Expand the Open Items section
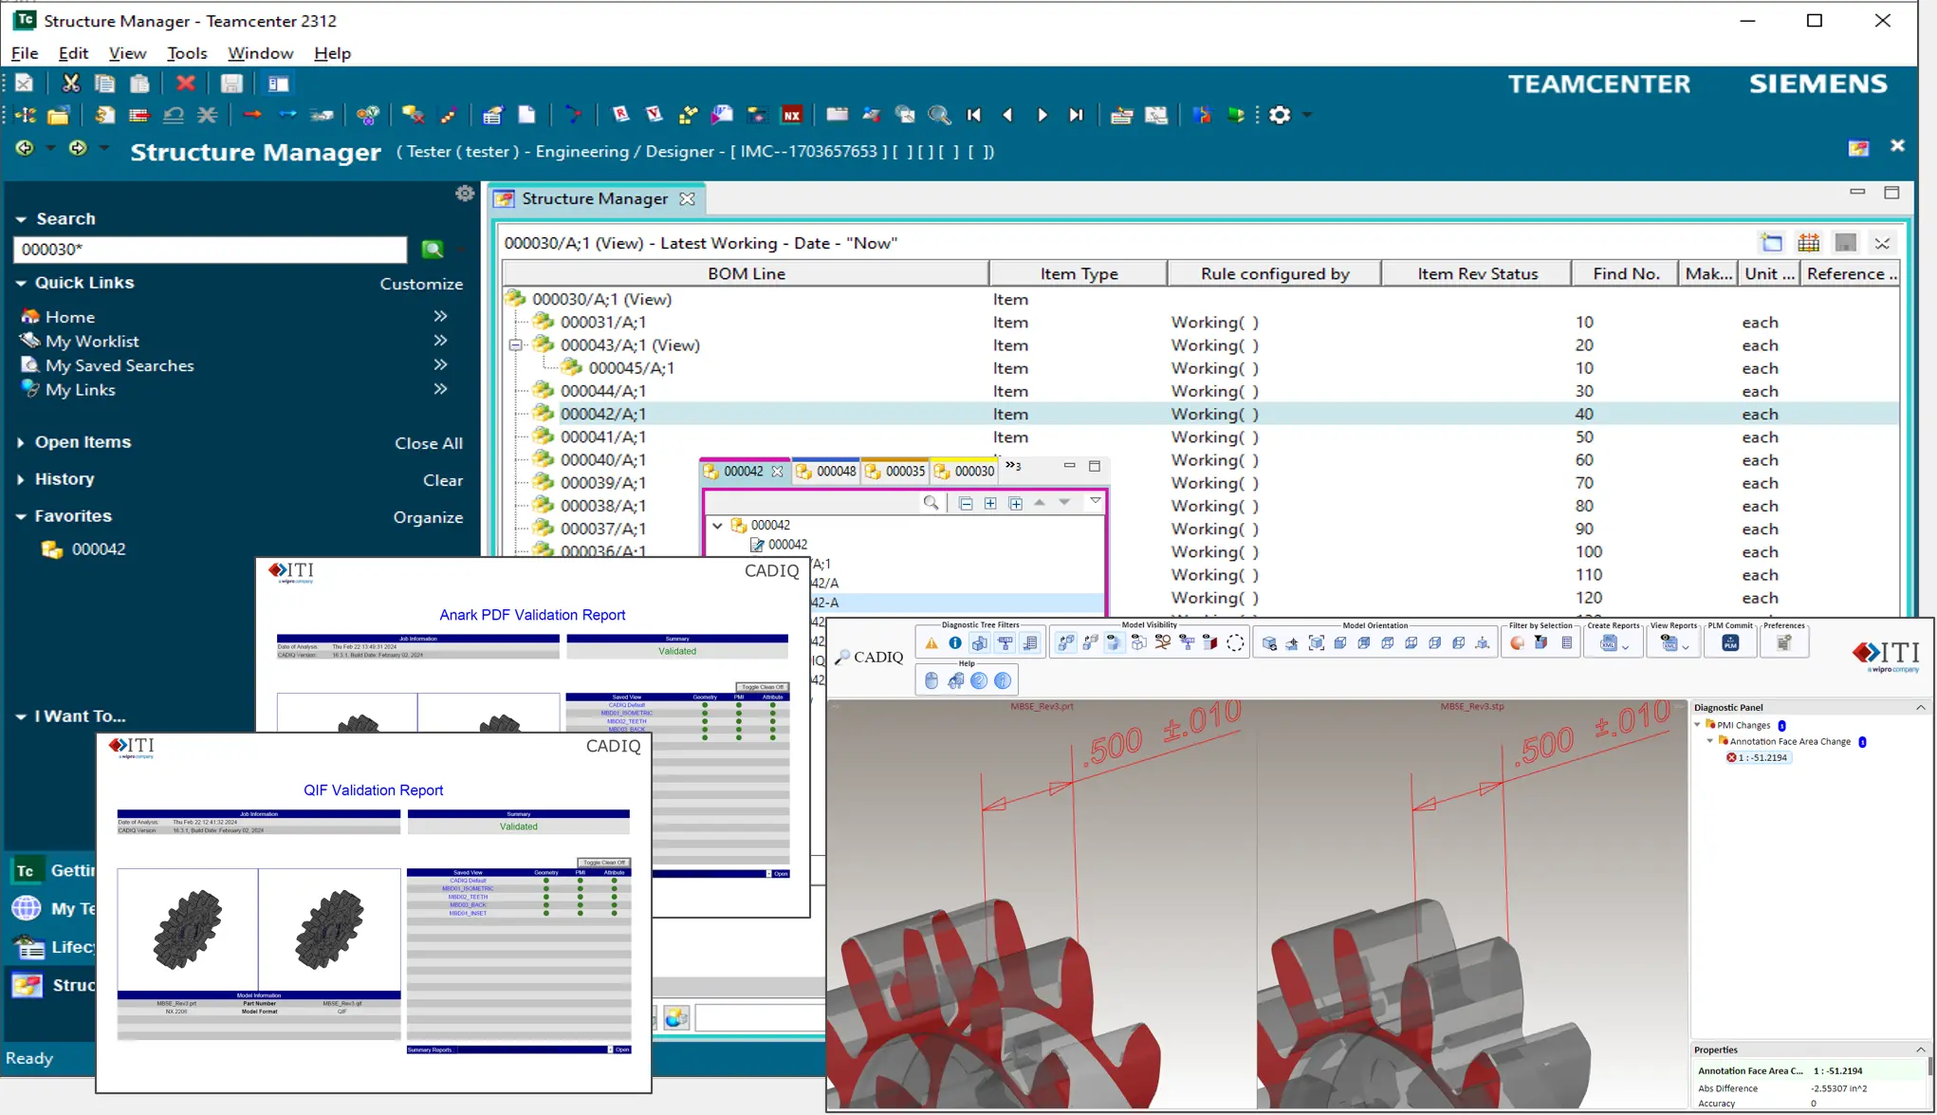The height and width of the screenshot is (1115, 1937). tap(21, 442)
